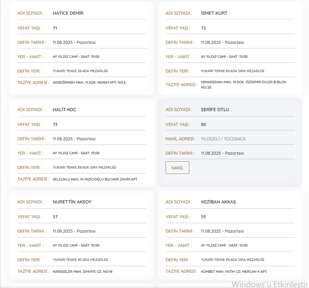
Task: Click the Selçuklu Mah. condolence address
Action: (x=95, y=179)
